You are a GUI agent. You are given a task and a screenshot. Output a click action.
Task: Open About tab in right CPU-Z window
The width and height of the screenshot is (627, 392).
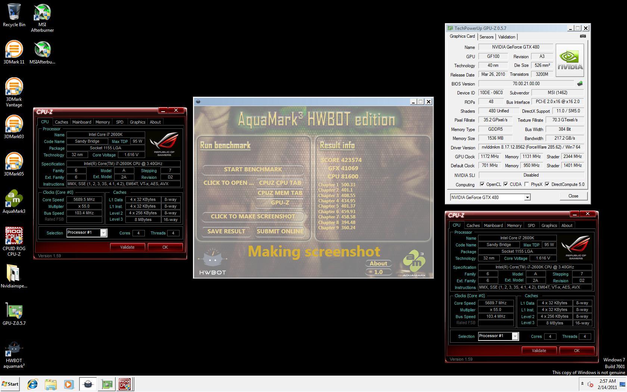(567, 225)
